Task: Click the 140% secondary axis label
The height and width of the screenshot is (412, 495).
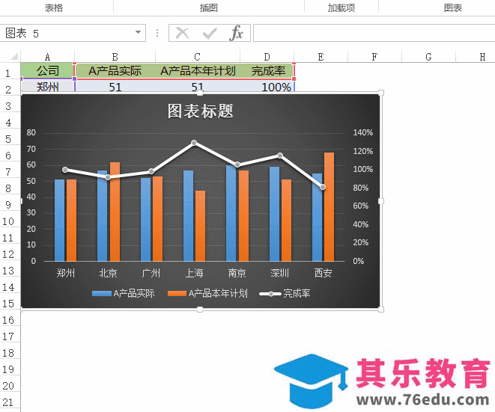Action: [x=362, y=132]
